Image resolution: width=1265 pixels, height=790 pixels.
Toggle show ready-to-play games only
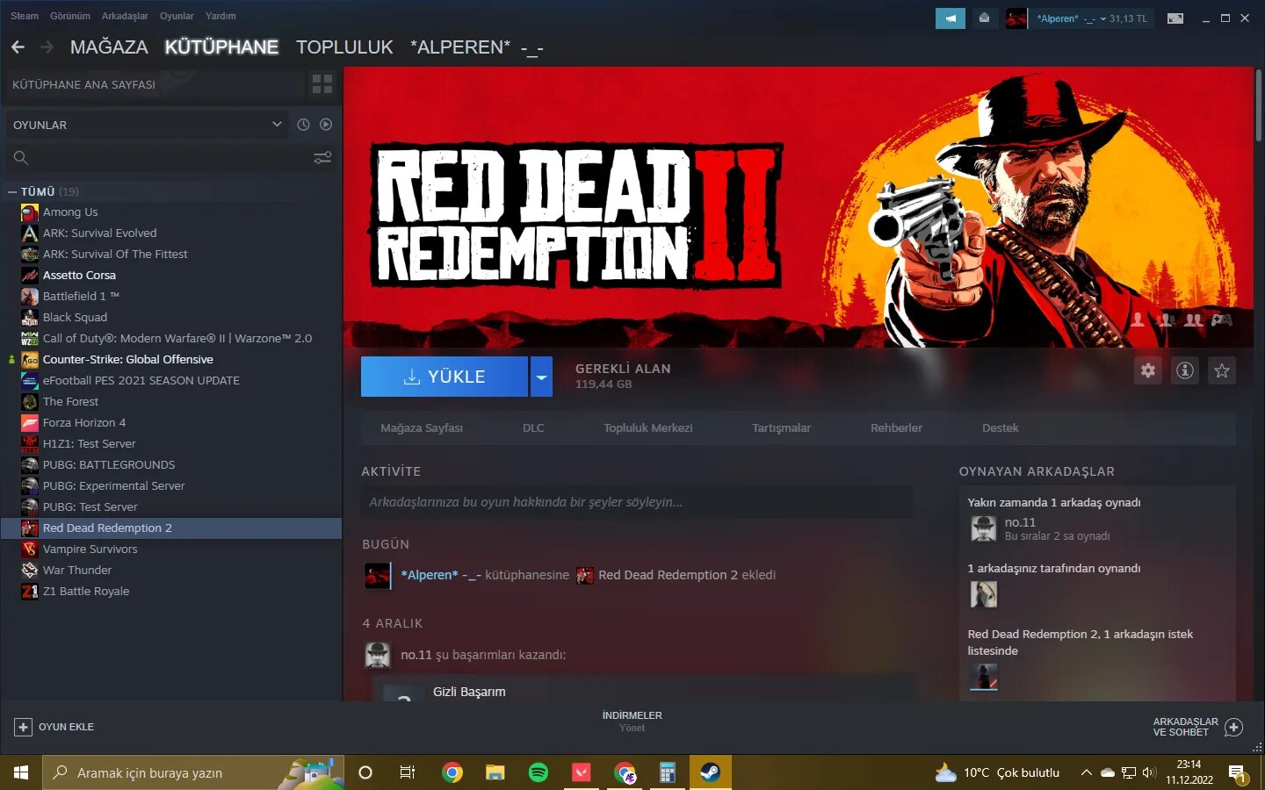pyautogui.click(x=326, y=125)
